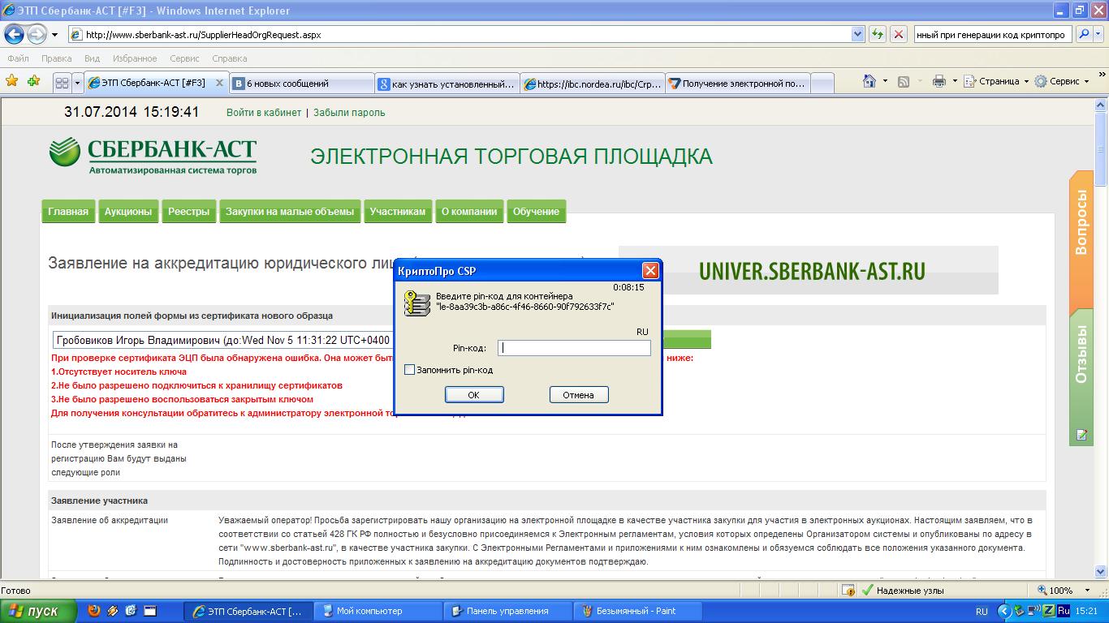Click the Add to Favorites star-plus icon
The image size is (1109, 623).
pos(33,81)
